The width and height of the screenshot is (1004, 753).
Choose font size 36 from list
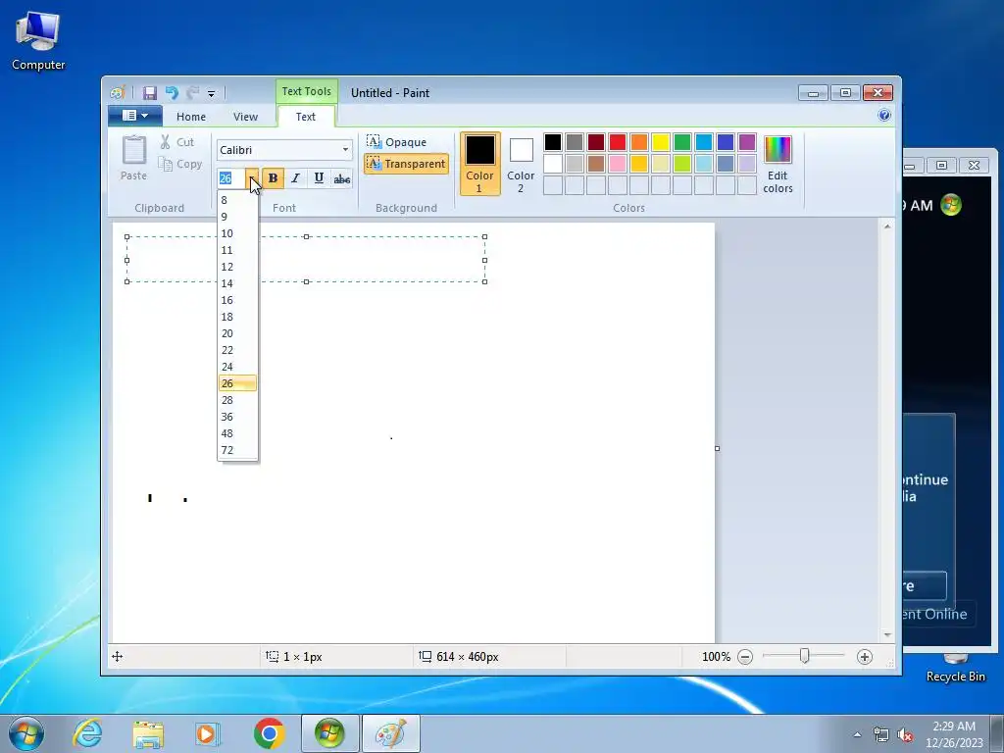tap(237, 416)
